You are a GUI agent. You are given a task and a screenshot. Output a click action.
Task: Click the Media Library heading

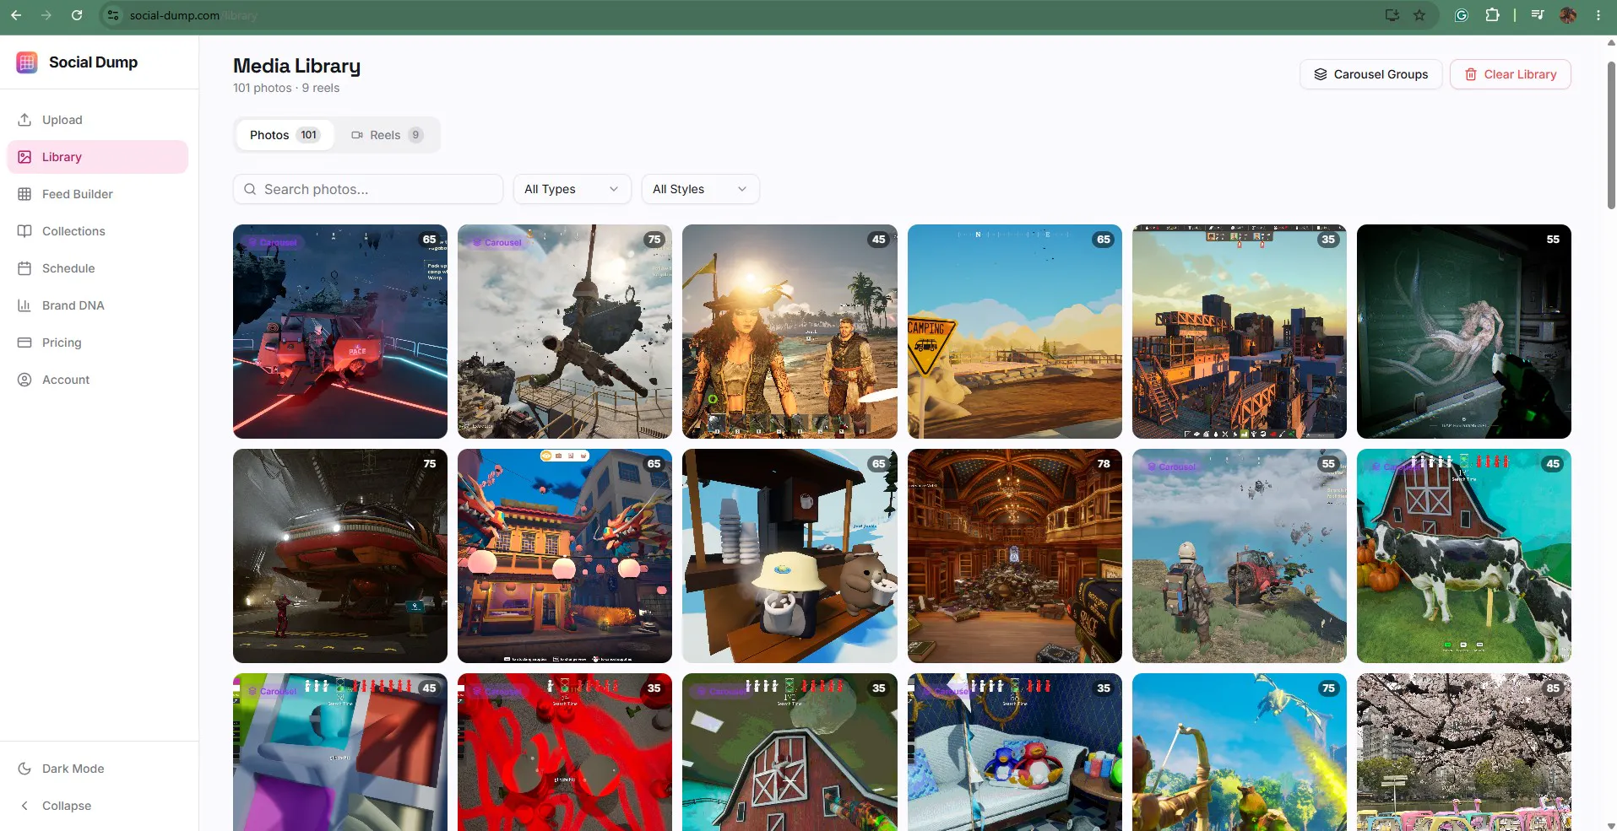296,66
